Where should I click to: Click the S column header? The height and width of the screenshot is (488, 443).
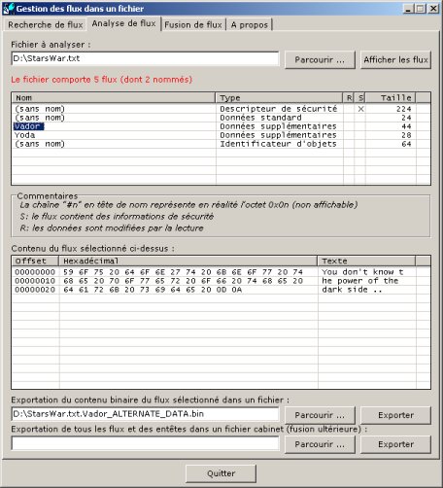360,97
